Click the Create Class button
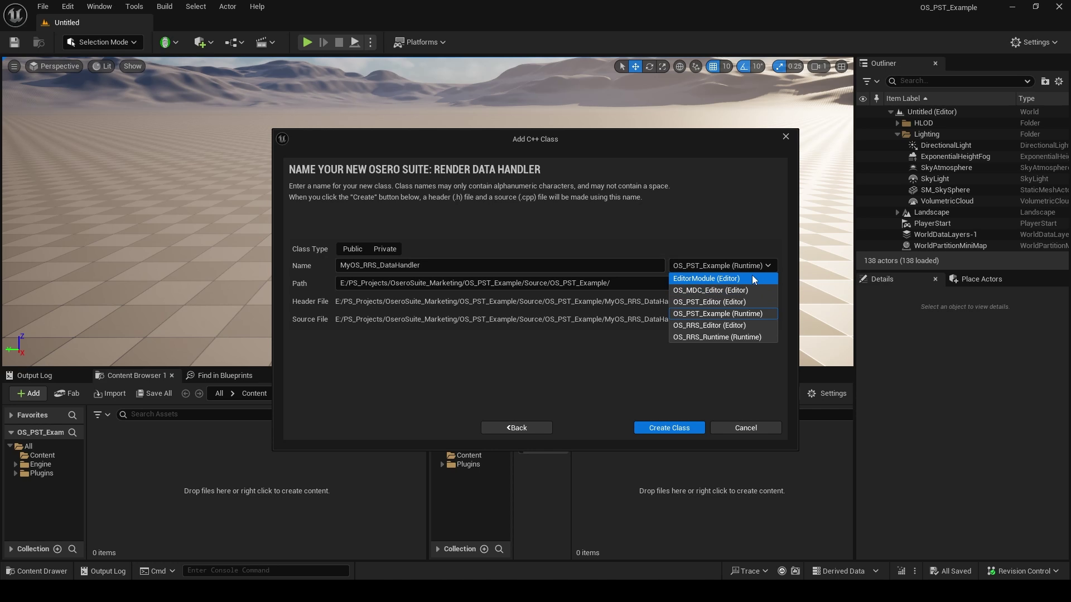The image size is (1071, 602). (669, 428)
